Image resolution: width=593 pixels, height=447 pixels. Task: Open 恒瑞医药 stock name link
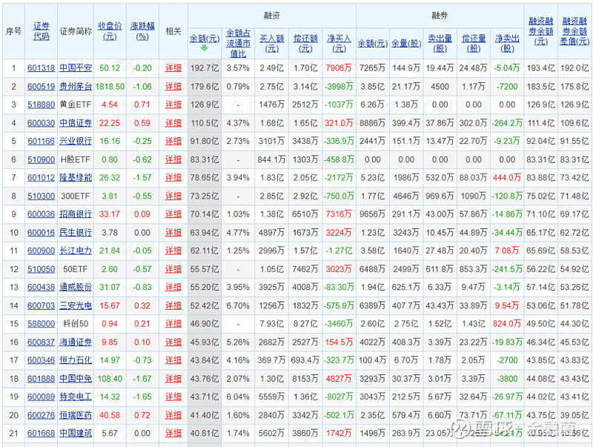click(x=76, y=415)
